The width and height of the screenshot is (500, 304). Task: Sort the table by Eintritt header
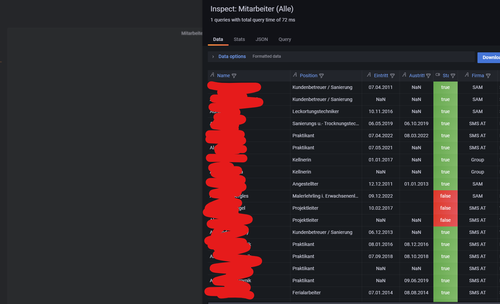click(x=380, y=75)
